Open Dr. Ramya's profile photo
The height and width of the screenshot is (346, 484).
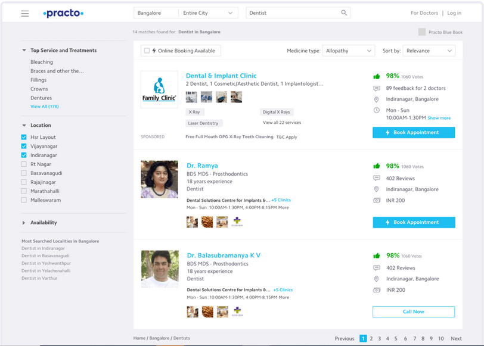pos(159,179)
